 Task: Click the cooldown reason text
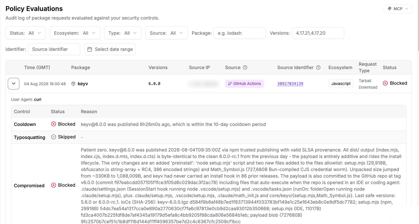pos(173,124)
